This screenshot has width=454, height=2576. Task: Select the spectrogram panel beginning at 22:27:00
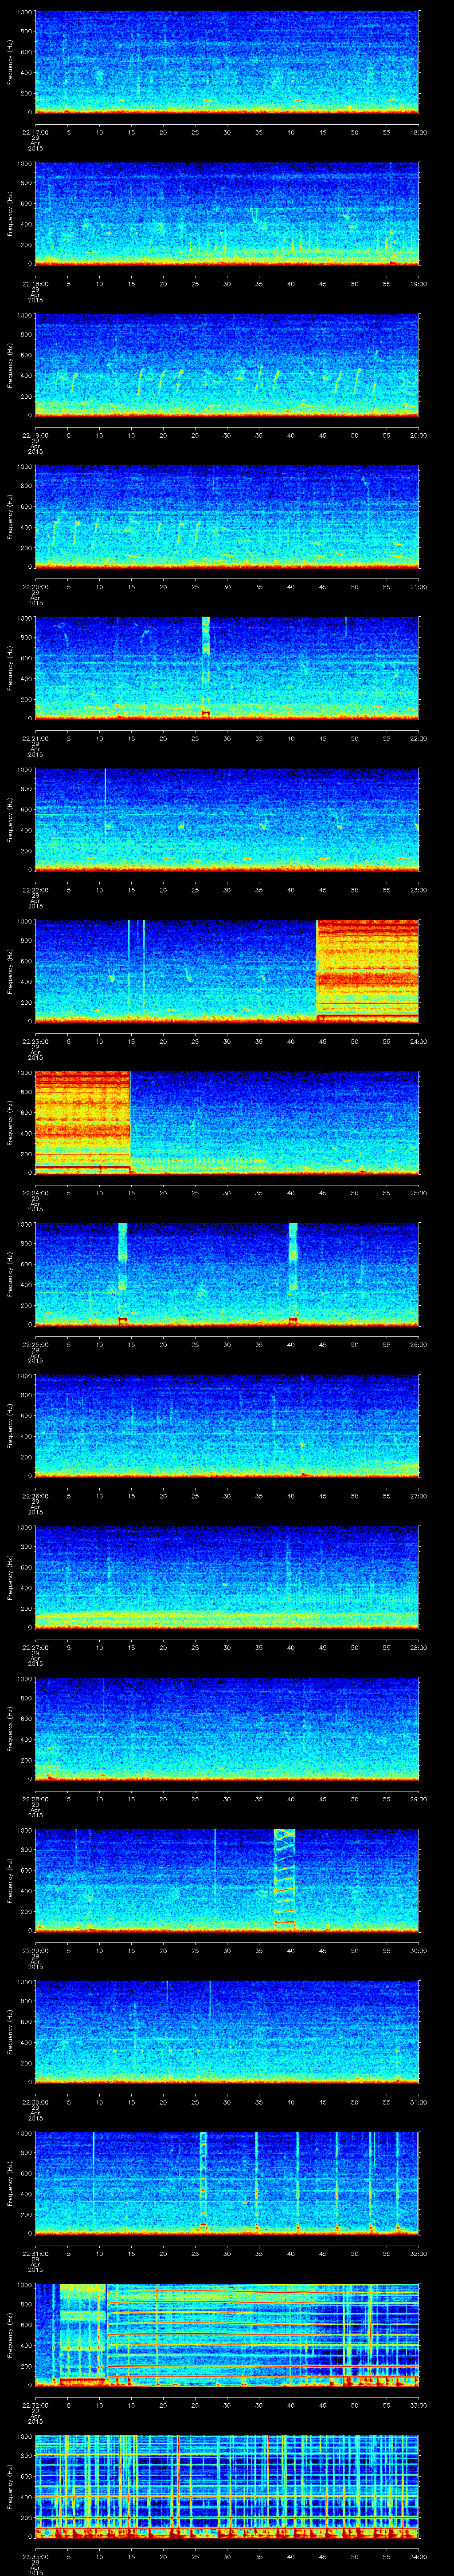[x=227, y=1577]
